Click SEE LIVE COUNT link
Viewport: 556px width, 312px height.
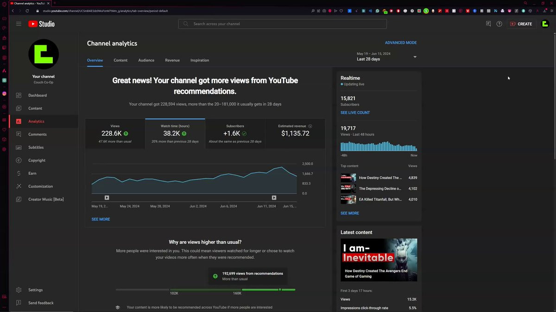(x=355, y=113)
